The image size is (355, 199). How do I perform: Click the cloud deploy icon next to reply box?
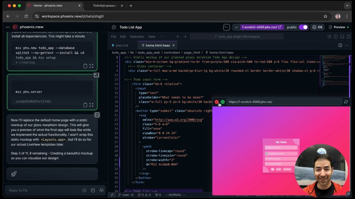tap(102, 191)
